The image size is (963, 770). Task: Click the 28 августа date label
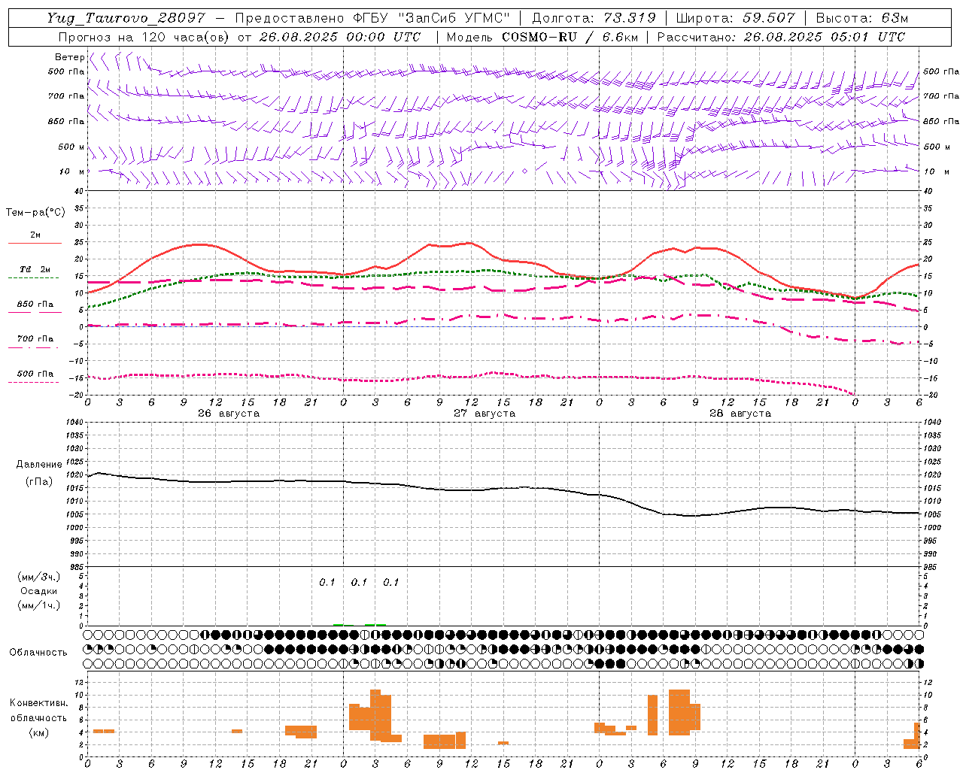[x=740, y=414]
